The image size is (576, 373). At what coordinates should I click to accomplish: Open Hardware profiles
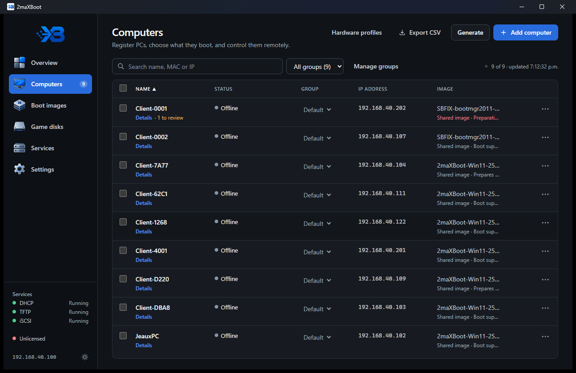click(356, 32)
